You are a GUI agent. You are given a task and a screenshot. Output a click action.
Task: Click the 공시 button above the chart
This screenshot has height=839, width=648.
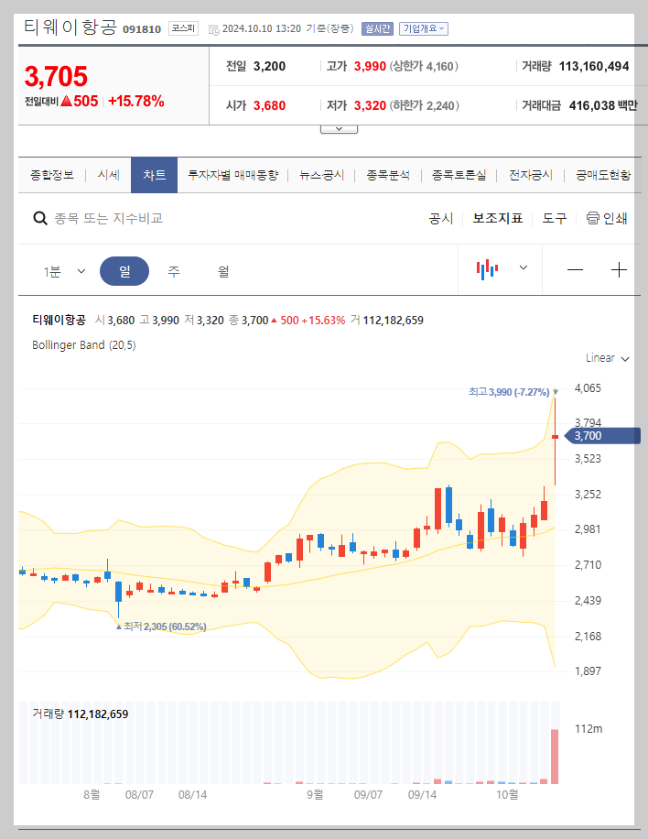[x=441, y=219]
